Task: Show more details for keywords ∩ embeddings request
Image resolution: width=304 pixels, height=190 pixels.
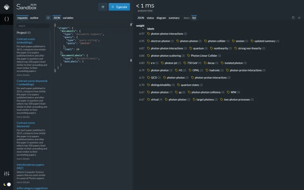Action: [x=23, y=117]
